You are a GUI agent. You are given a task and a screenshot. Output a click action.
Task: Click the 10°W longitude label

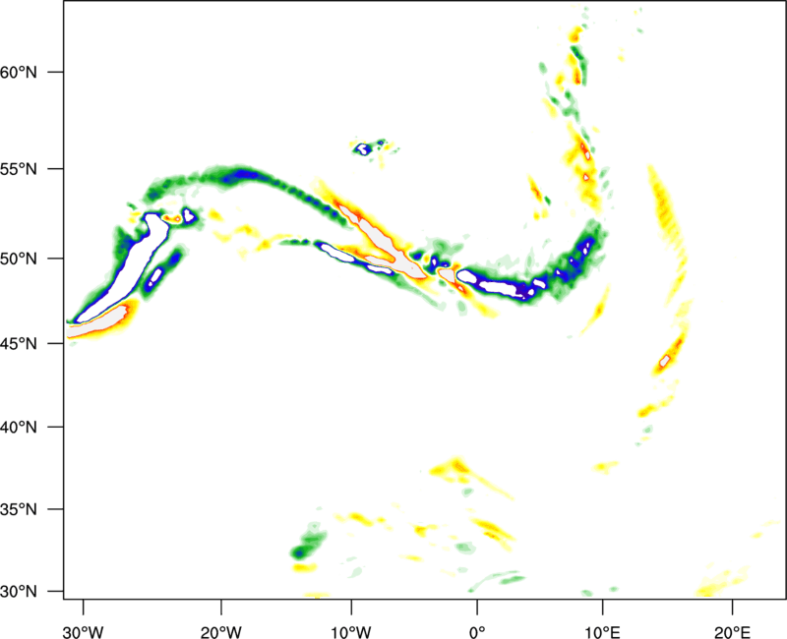[x=351, y=632]
